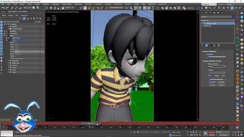The image size is (244, 137).
Task: Click the Redo arrow in main toolbar
Action: 7,8
